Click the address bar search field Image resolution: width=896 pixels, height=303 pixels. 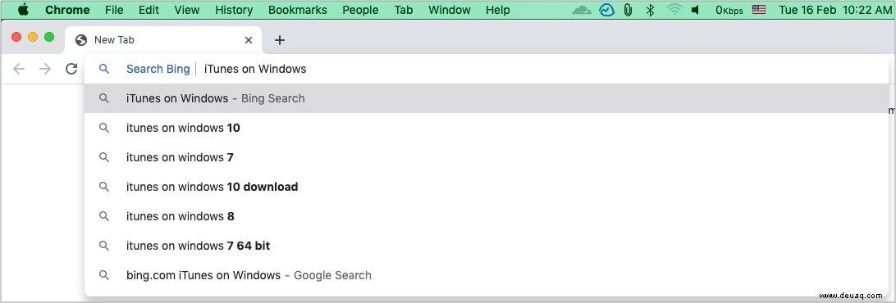487,69
